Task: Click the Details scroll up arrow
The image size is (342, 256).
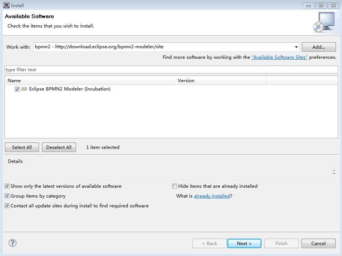Action: pos(334,169)
